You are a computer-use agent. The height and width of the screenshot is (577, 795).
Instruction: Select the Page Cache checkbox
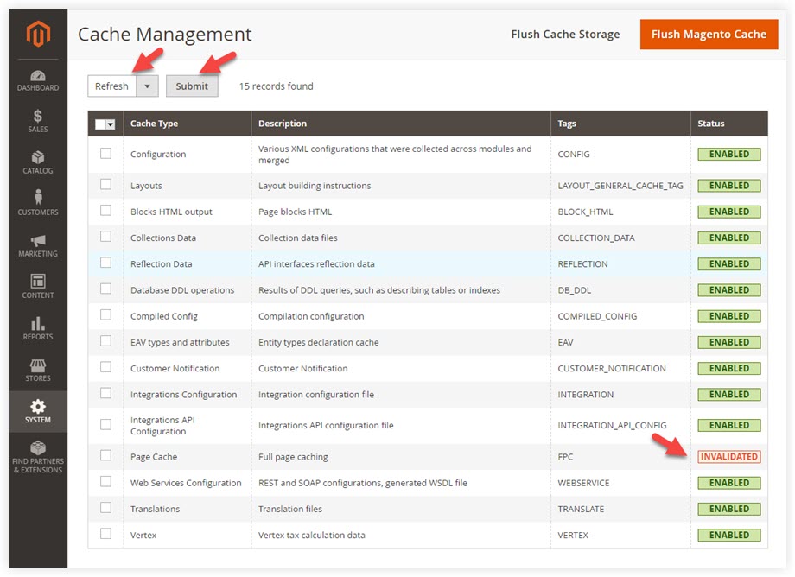click(x=106, y=455)
